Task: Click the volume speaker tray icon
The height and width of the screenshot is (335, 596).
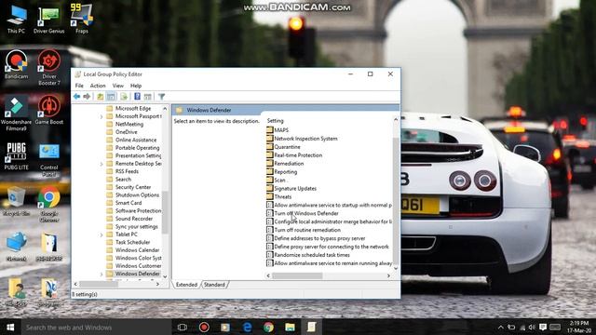Action: (x=532, y=327)
